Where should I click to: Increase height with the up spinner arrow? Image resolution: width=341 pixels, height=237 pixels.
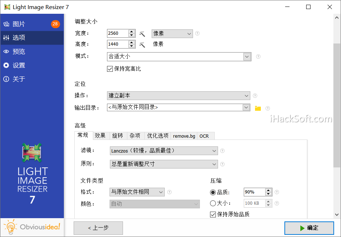[x=132, y=42]
